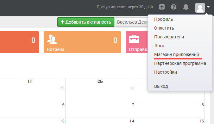The width and height of the screenshot is (214, 124).
Task: Click the briefcase icon on pink card
Action: pyautogui.click(x=134, y=39)
